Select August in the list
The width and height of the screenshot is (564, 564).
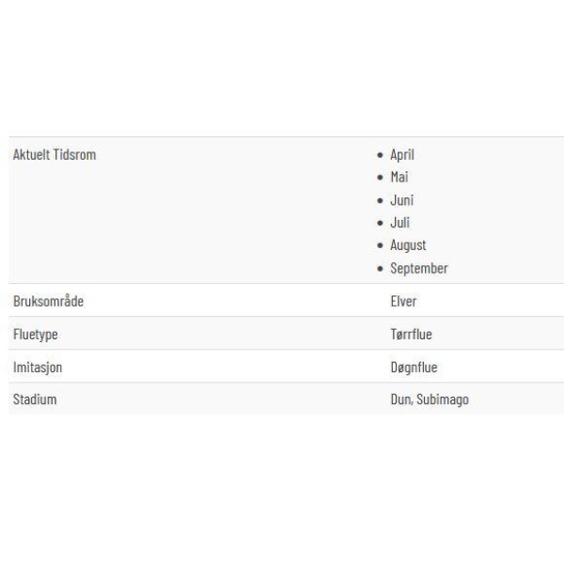[x=408, y=245]
